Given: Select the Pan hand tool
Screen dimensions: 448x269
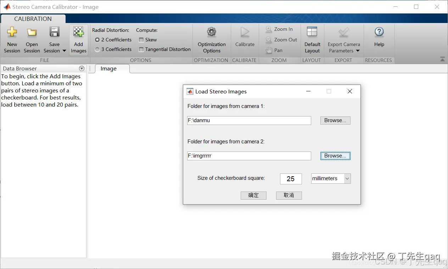Looking at the screenshot, I should pyautogui.click(x=274, y=51).
